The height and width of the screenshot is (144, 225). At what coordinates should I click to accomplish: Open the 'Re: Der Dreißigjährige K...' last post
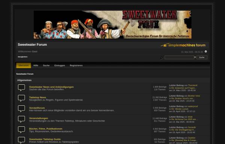click(x=183, y=130)
